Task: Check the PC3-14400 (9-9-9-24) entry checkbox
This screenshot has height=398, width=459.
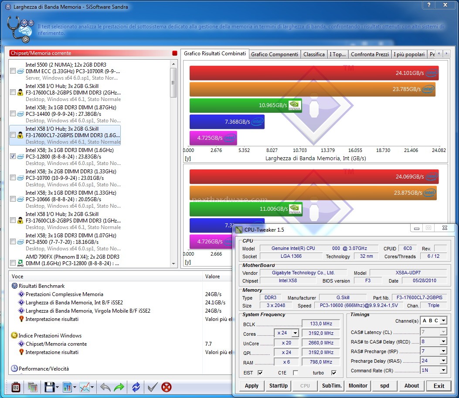Action: (x=13, y=114)
